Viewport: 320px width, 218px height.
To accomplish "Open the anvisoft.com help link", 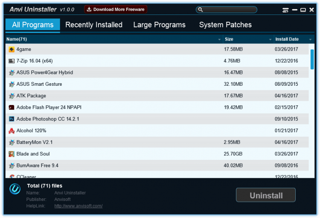I will pyautogui.click(x=79, y=206).
